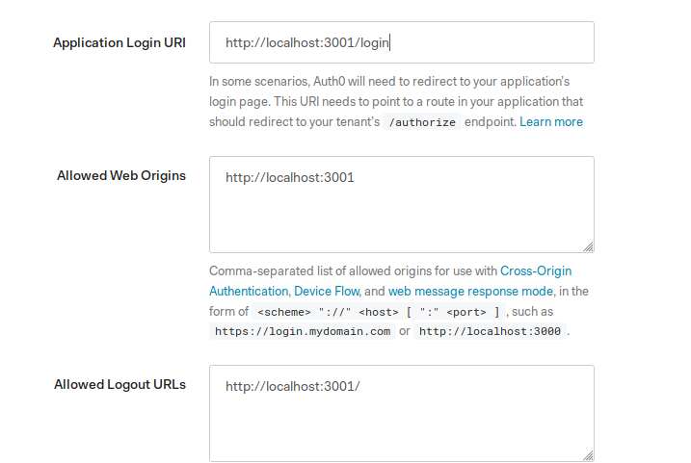Click the Allowed Logout URLs label

[120, 385]
